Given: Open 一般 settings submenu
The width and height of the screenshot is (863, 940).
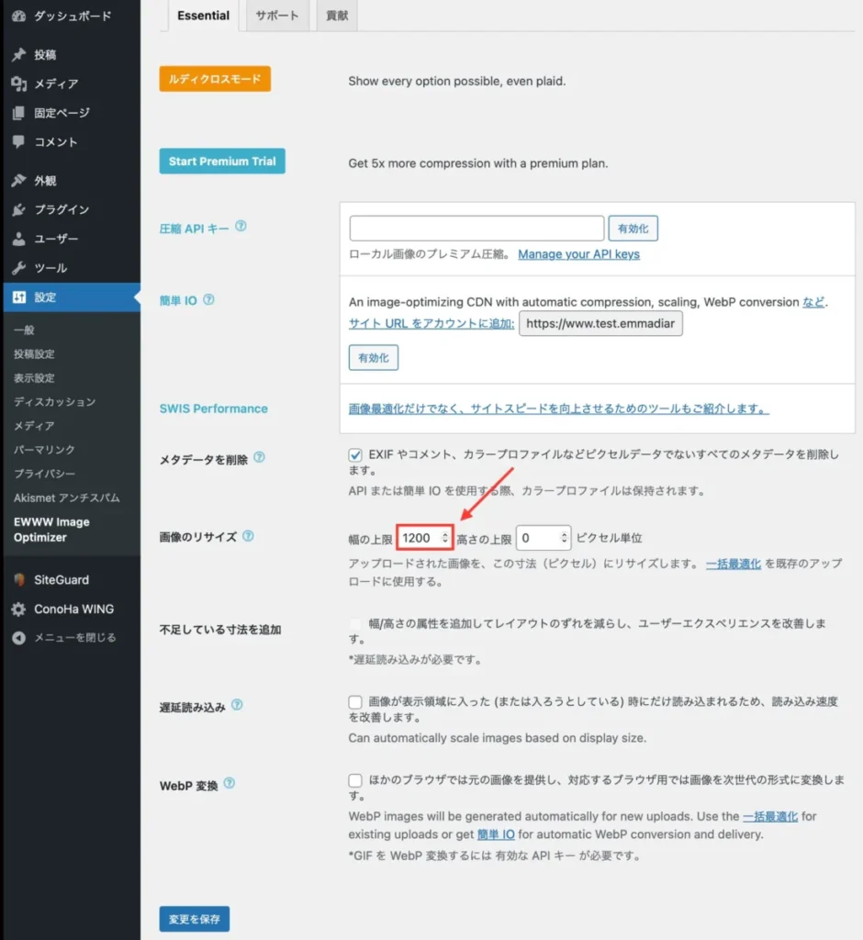Looking at the screenshot, I should (24, 330).
